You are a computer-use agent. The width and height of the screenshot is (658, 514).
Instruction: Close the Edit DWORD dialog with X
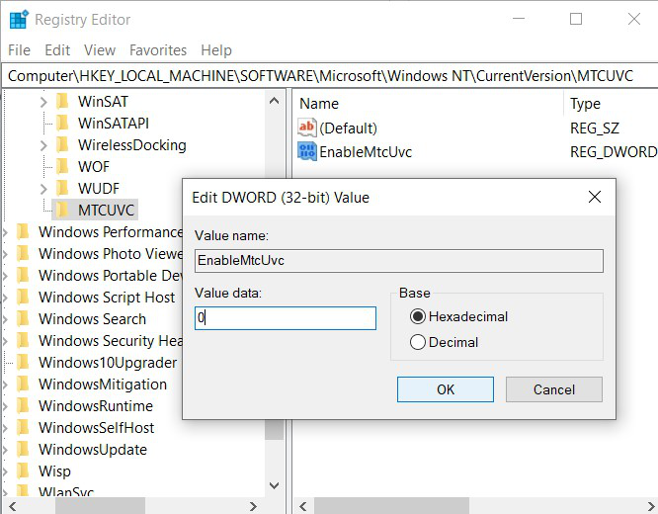[595, 197]
